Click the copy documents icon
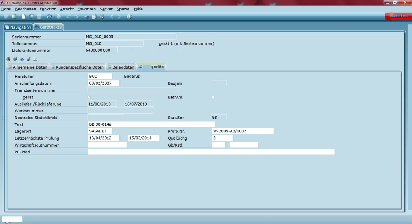 [94, 17]
